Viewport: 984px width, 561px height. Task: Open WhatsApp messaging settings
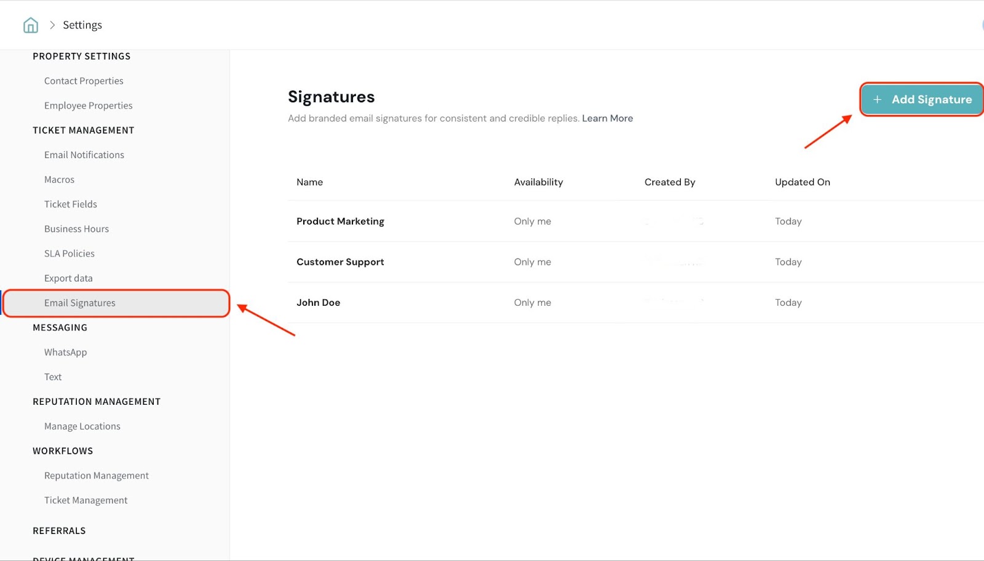(65, 352)
